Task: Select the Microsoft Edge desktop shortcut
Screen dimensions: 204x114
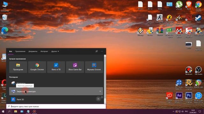Action: pyautogui.click(x=5, y=32)
